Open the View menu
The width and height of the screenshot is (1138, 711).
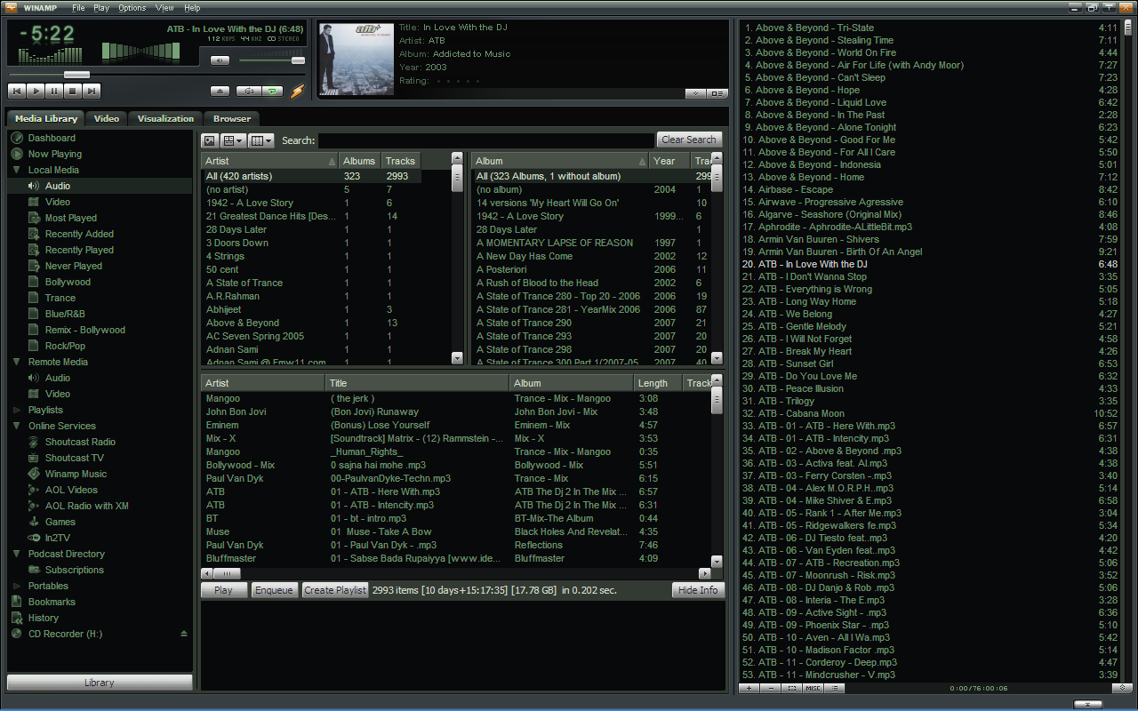point(164,7)
